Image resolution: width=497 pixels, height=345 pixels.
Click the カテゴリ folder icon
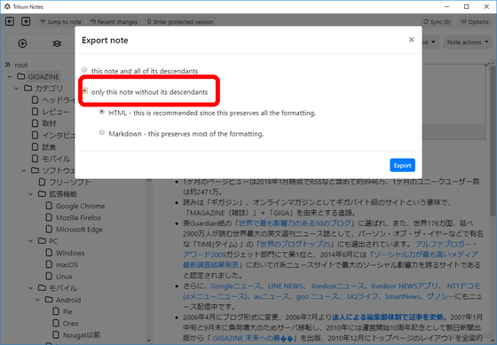28,88
